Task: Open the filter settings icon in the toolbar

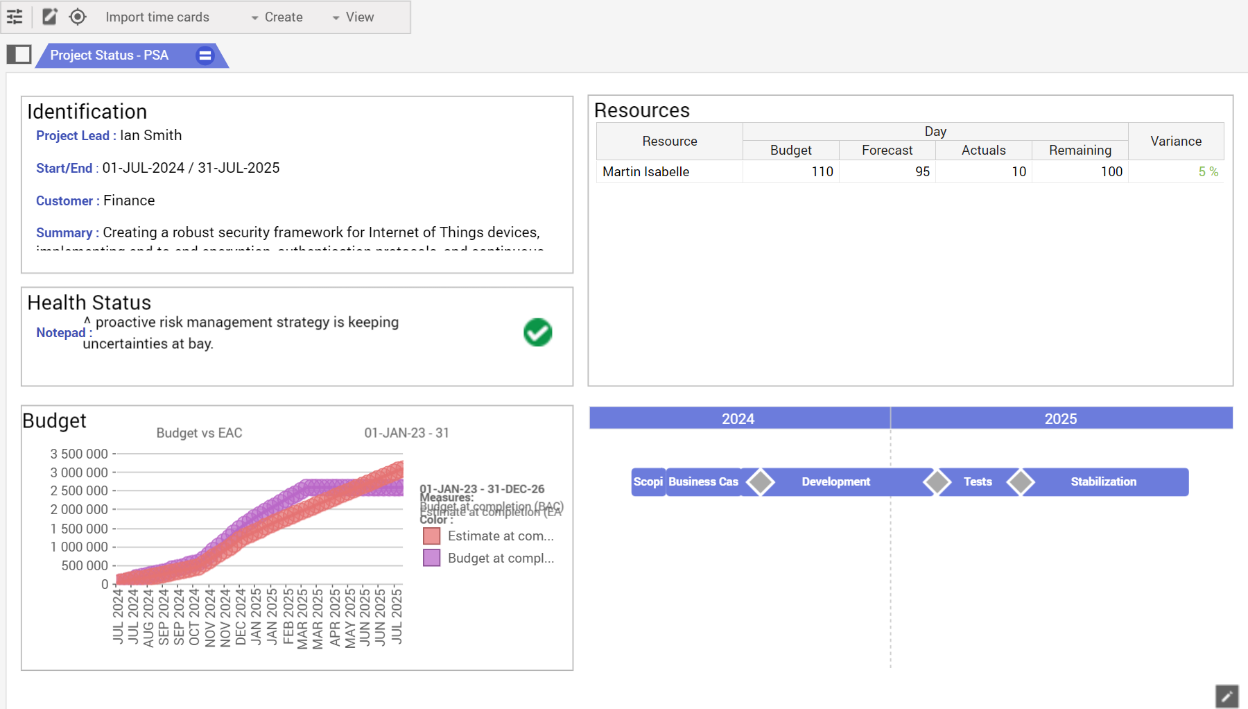Action: (15, 17)
